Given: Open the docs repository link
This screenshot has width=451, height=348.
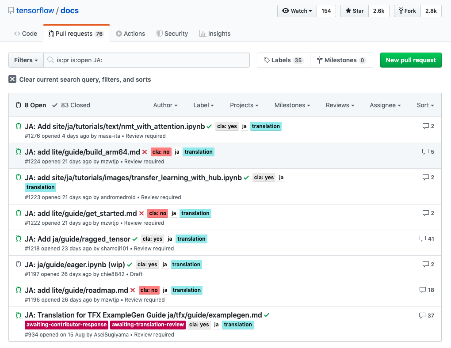Looking at the screenshot, I should point(69,11).
